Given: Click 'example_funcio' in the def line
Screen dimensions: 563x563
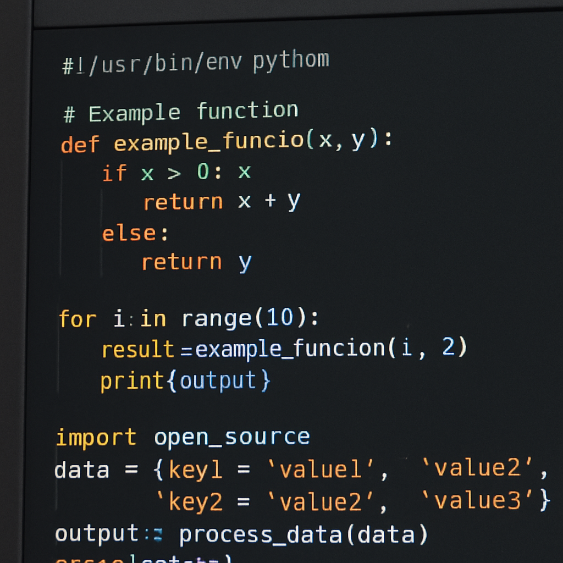Looking at the screenshot, I should (209, 141).
